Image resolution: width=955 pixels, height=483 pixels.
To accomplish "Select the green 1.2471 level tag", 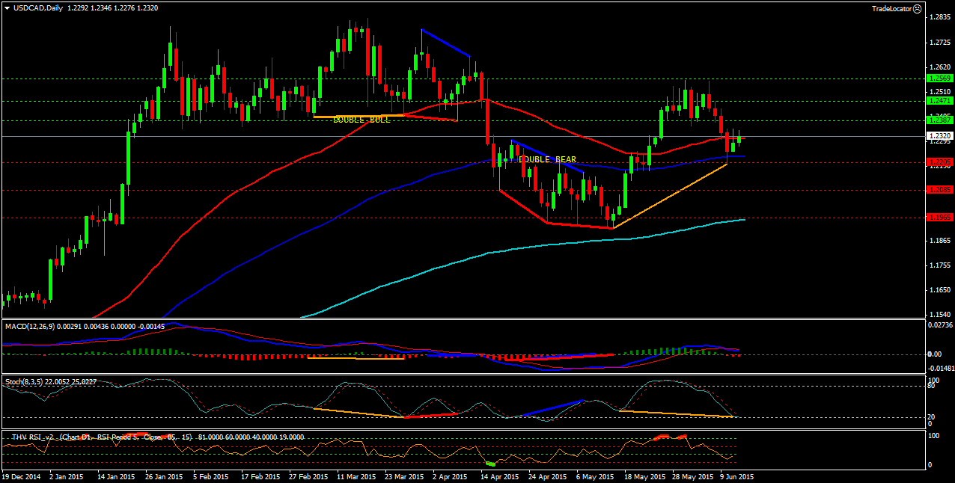I will (939, 100).
